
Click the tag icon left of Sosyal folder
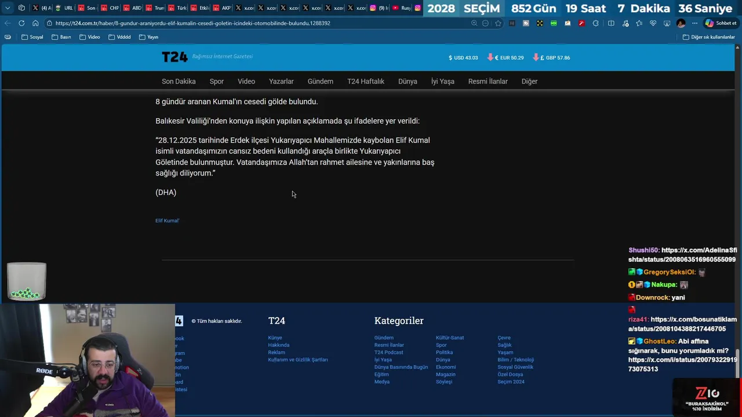[8, 37]
